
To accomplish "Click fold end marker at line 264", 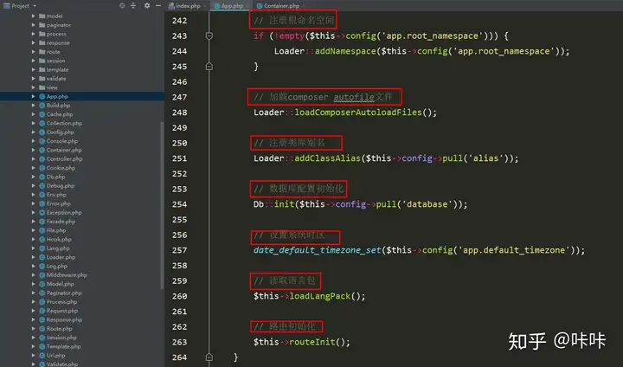I will point(209,357).
